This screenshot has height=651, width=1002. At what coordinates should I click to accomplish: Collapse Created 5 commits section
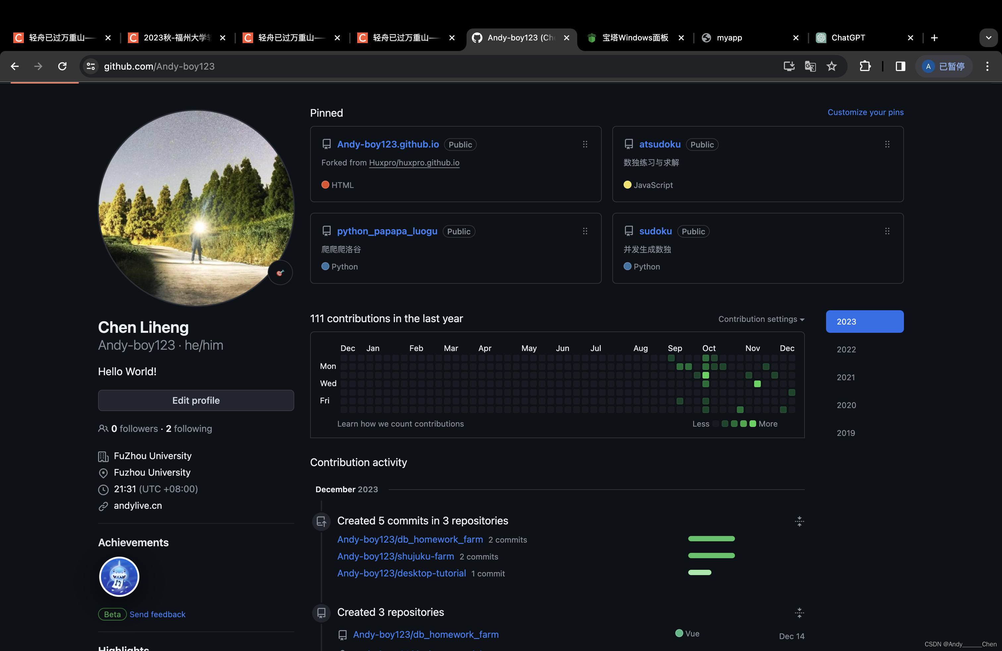799,521
